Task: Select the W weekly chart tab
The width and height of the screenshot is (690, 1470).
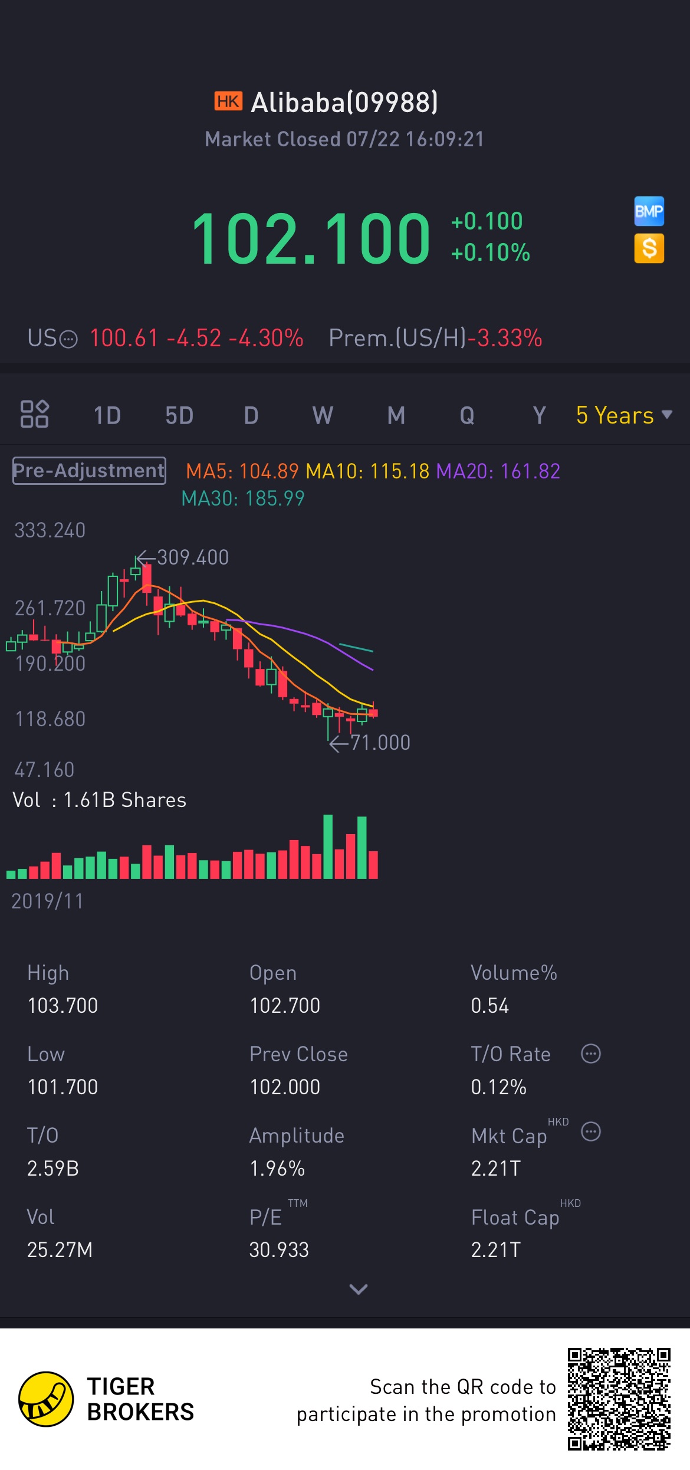Action: [323, 415]
